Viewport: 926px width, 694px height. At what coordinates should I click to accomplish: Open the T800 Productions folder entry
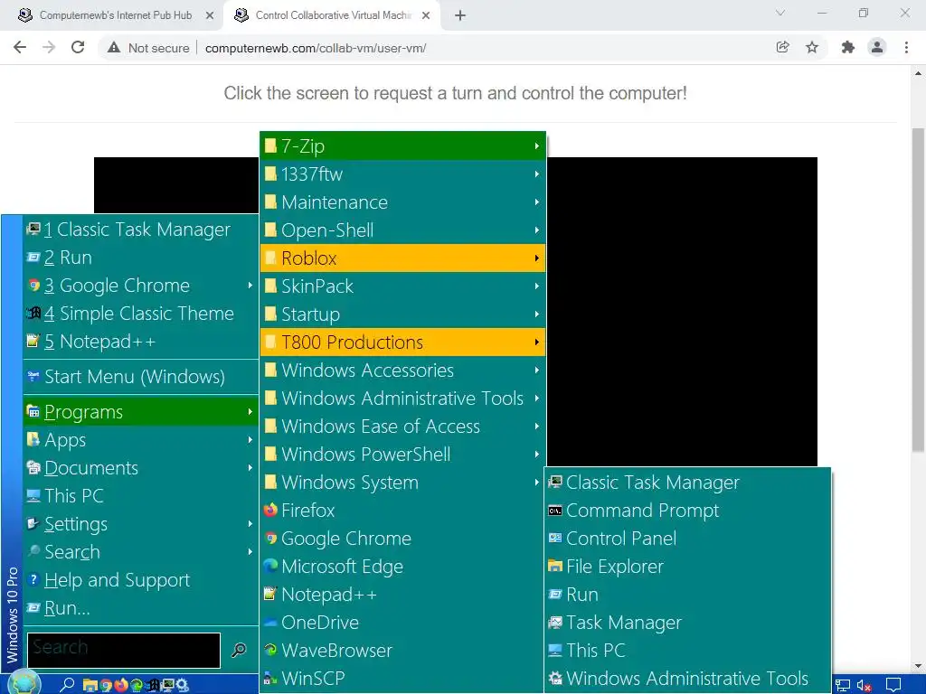(x=402, y=342)
